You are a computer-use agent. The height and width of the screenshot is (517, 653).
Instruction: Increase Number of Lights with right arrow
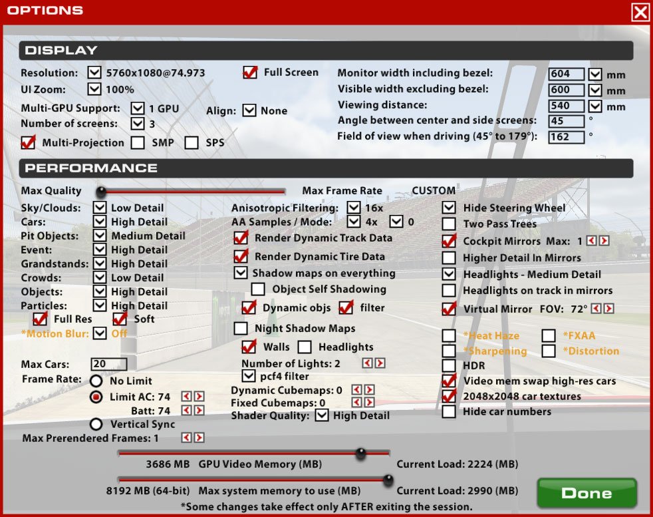(380, 363)
